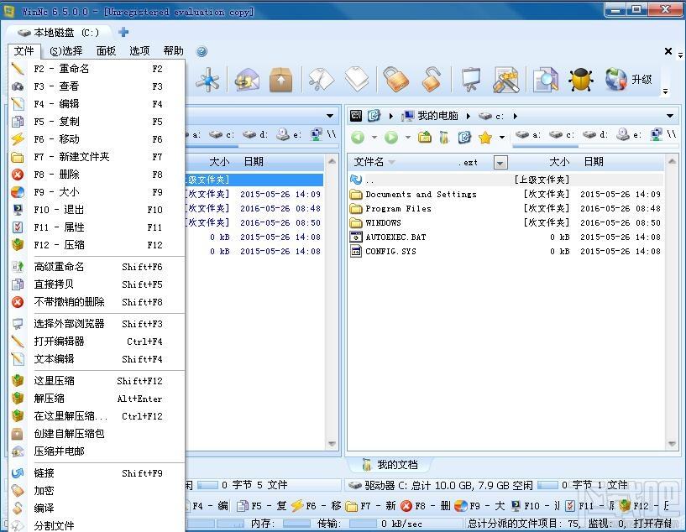Click the command prompt icon in right panel
This screenshot has height=532, width=686.
click(356, 116)
